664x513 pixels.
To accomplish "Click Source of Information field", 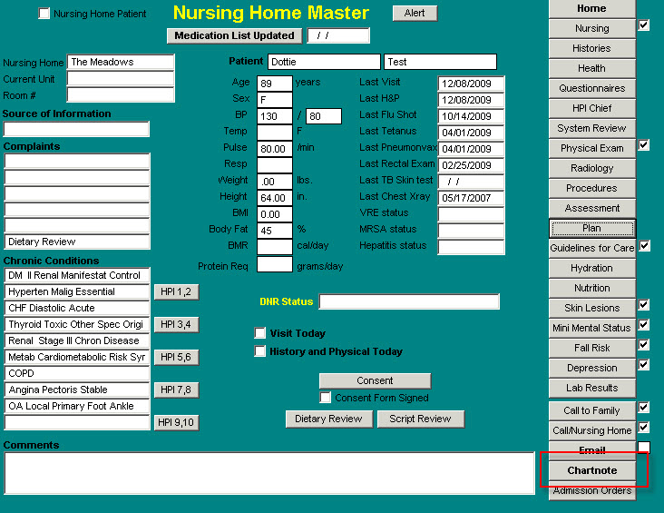I will point(76,129).
